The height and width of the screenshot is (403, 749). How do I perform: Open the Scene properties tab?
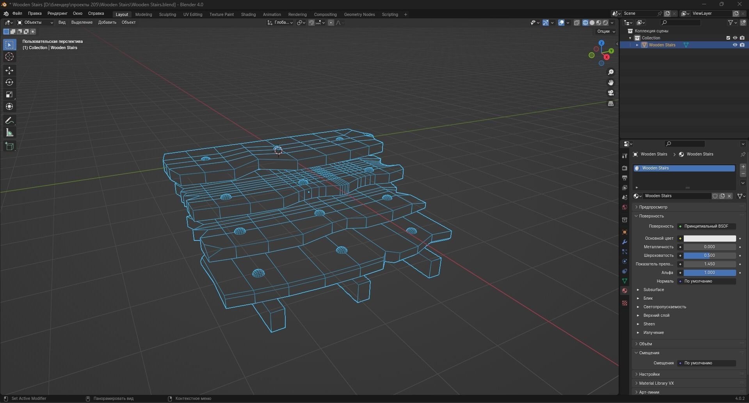[624, 197]
